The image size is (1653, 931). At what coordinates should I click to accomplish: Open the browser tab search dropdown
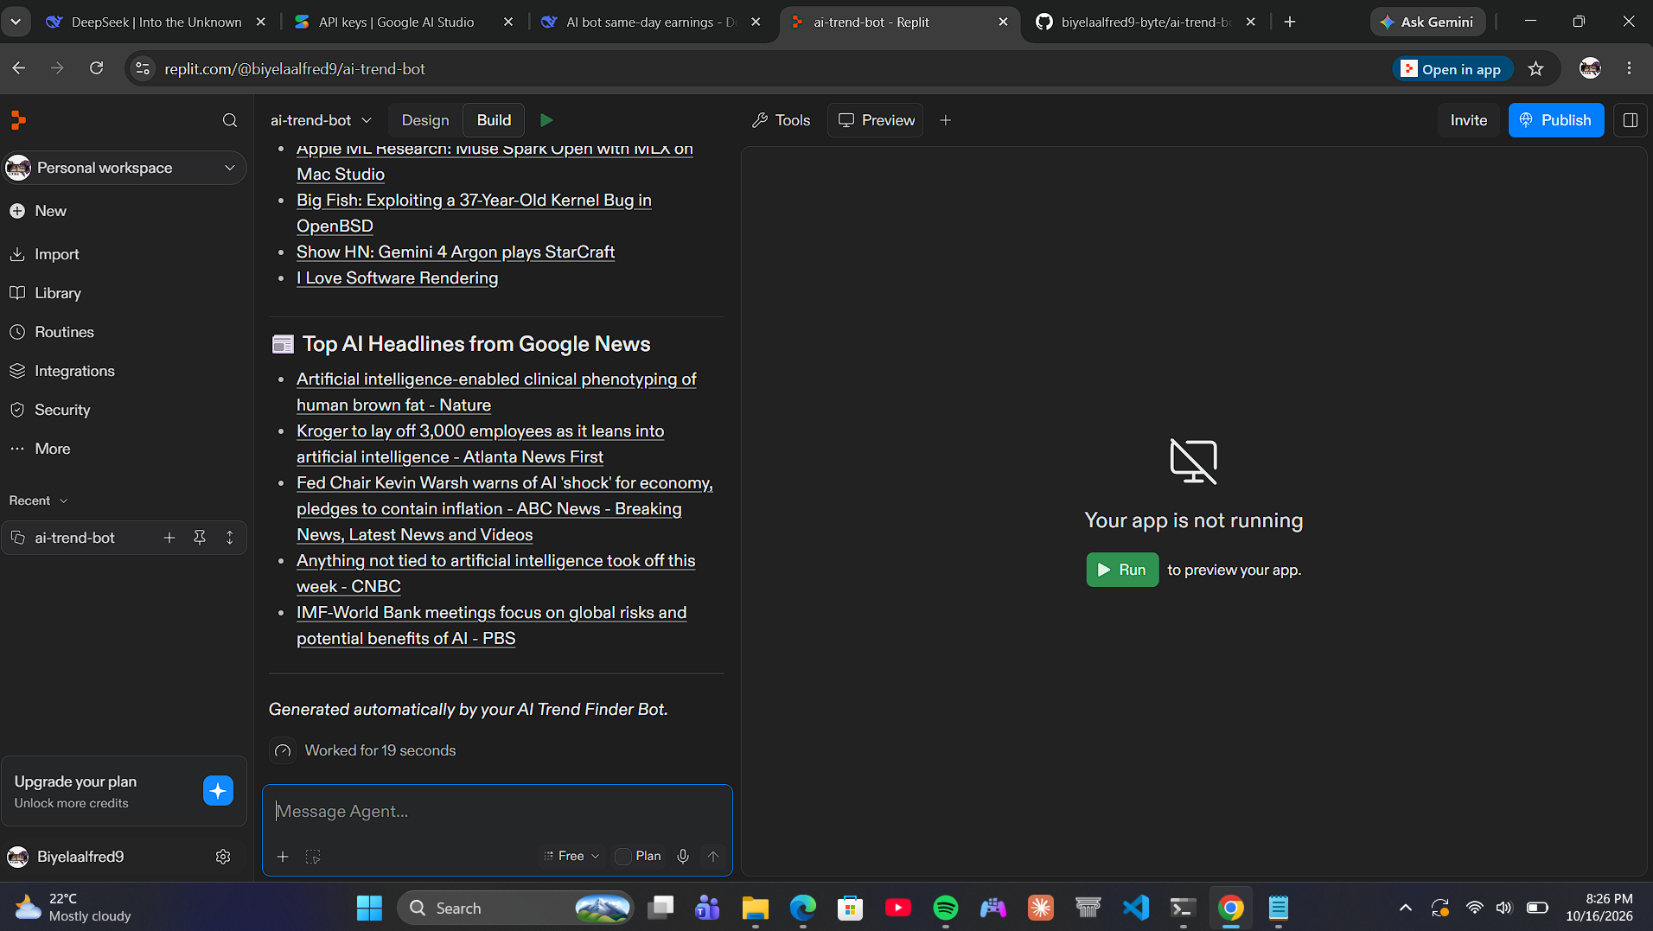[16, 22]
